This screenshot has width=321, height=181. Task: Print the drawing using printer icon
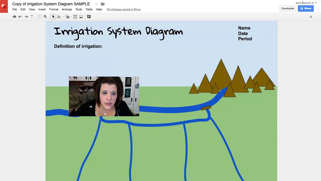click(15, 17)
